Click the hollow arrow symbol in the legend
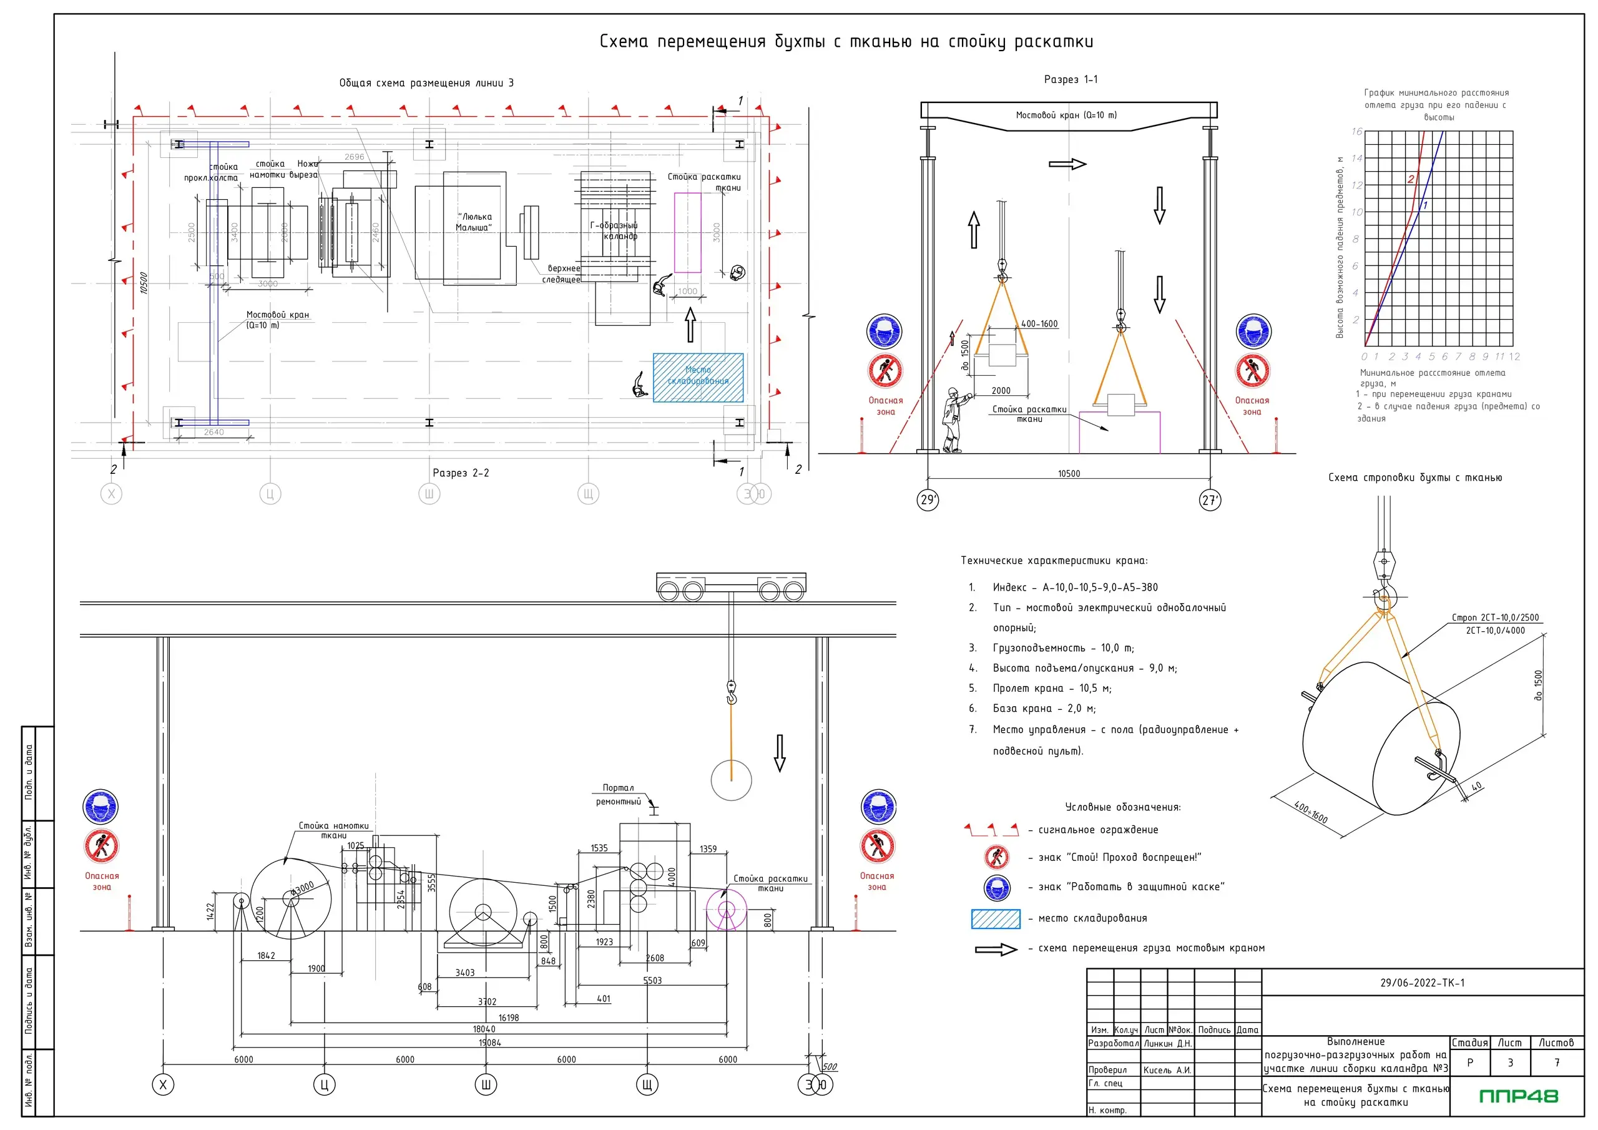 coord(996,950)
